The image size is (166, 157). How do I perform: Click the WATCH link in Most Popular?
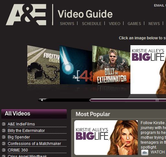158,152
